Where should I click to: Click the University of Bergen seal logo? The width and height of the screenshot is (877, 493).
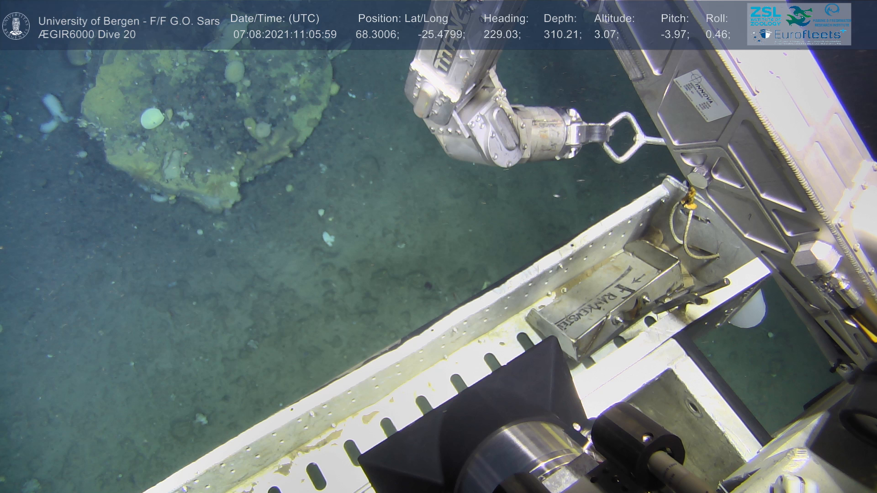[16, 26]
